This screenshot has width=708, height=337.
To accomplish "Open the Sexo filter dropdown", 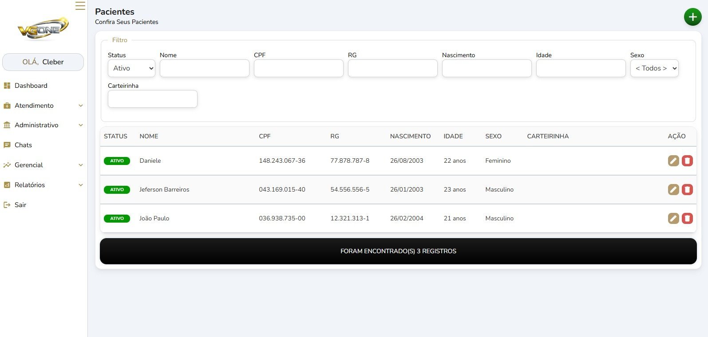I will [x=654, y=68].
